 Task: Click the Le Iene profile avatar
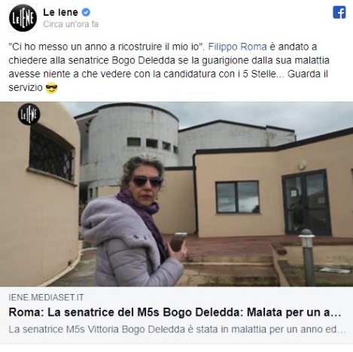[23, 18]
